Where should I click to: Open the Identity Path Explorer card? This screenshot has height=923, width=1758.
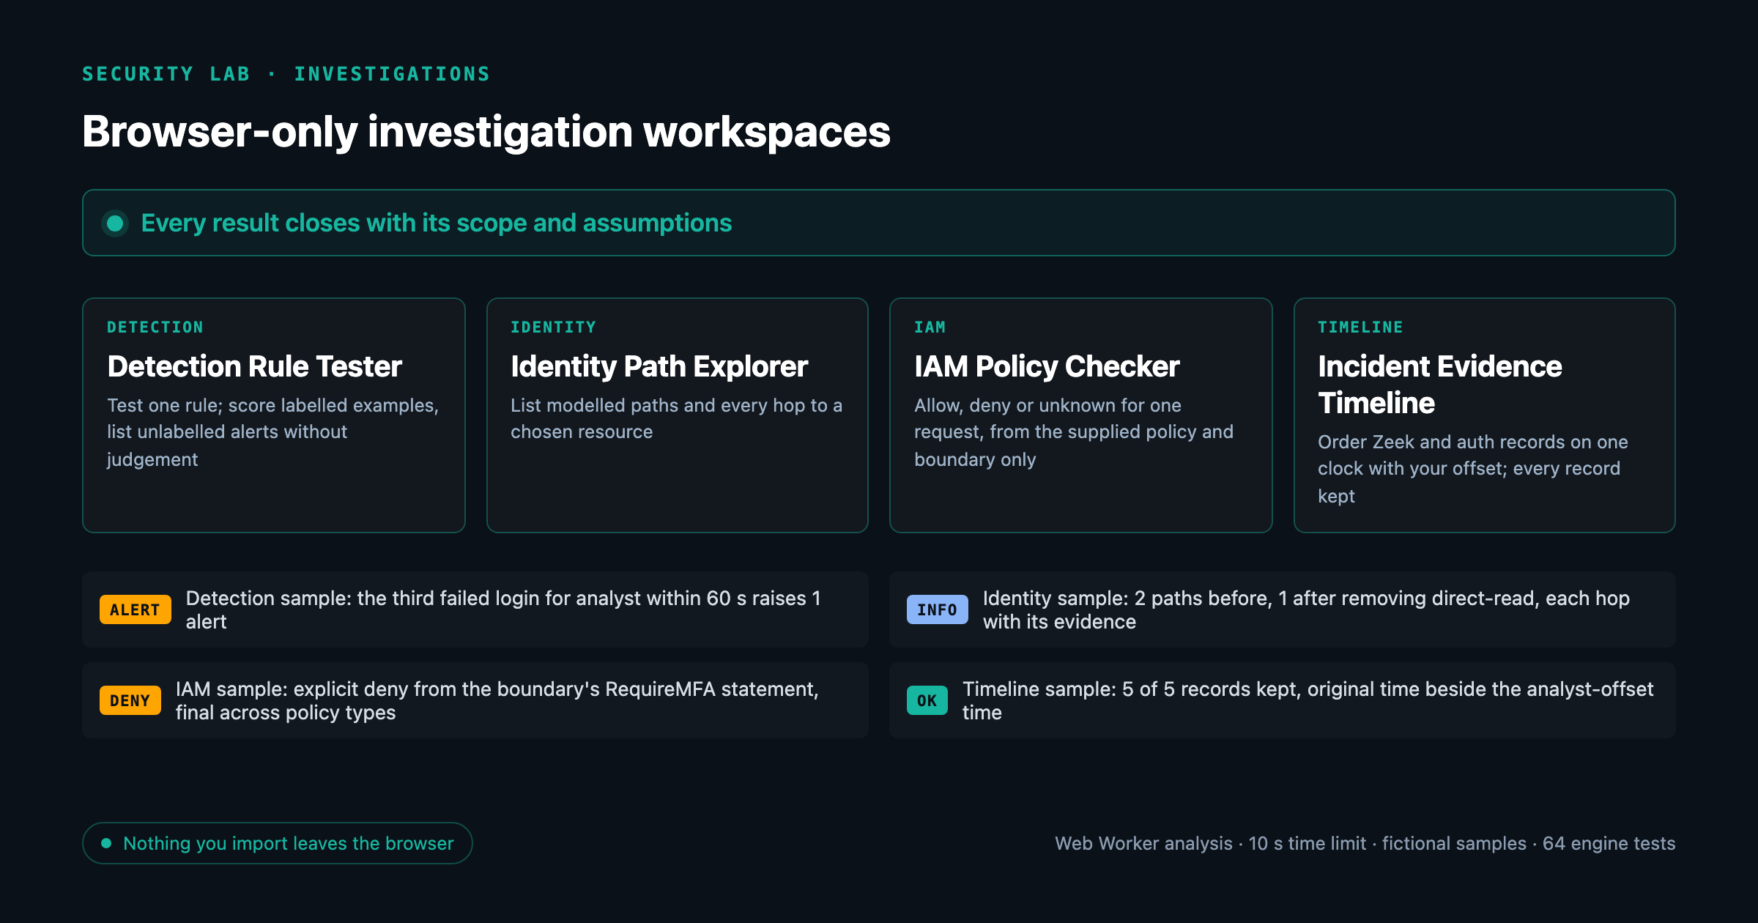677,415
